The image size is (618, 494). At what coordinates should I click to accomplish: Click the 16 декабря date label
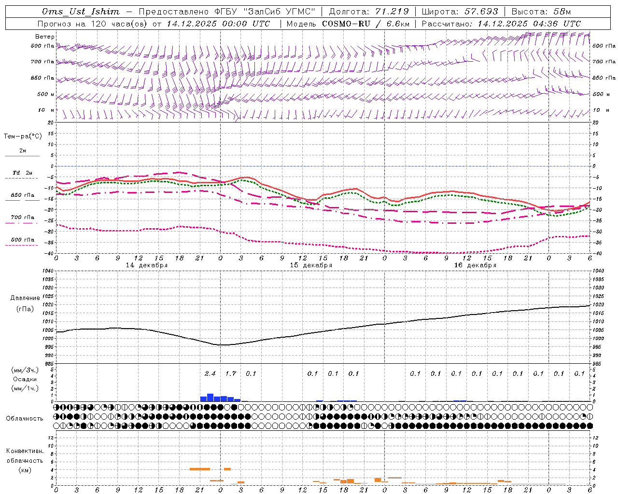tap(475, 265)
